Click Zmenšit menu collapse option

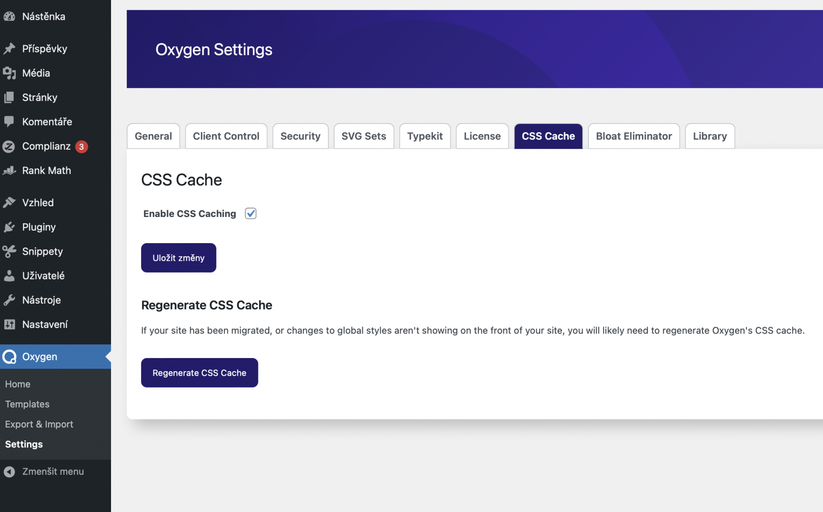coord(52,471)
